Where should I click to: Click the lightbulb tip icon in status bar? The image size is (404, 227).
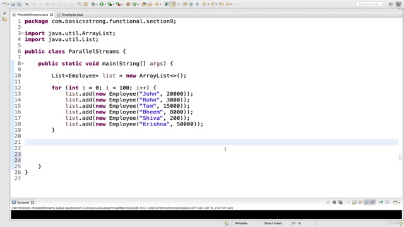tap(401, 223)
